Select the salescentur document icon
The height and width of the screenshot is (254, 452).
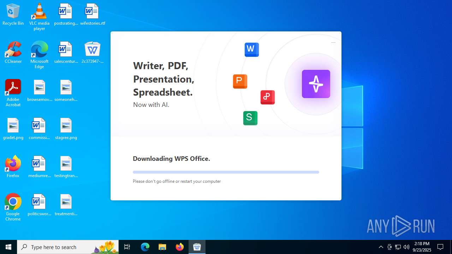point(66,53)
